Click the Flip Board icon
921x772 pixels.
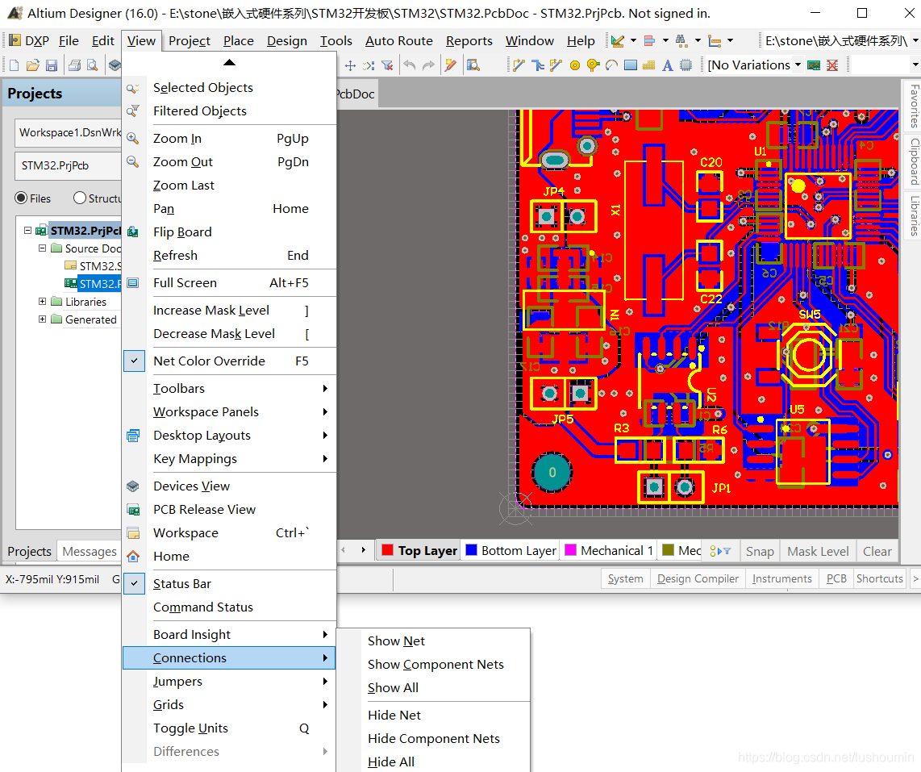[134, 232]
